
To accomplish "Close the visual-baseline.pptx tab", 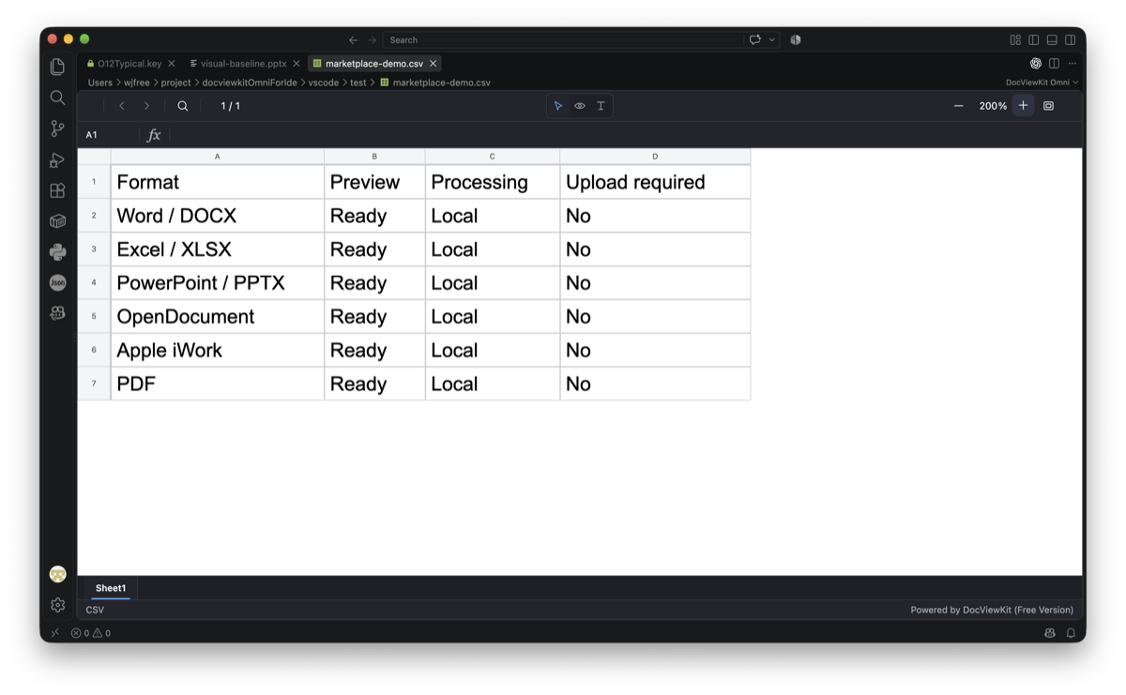I will pos(297,64).
